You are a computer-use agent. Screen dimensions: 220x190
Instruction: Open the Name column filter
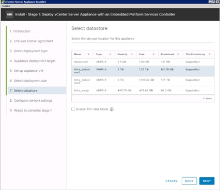(x=88, y=54)
